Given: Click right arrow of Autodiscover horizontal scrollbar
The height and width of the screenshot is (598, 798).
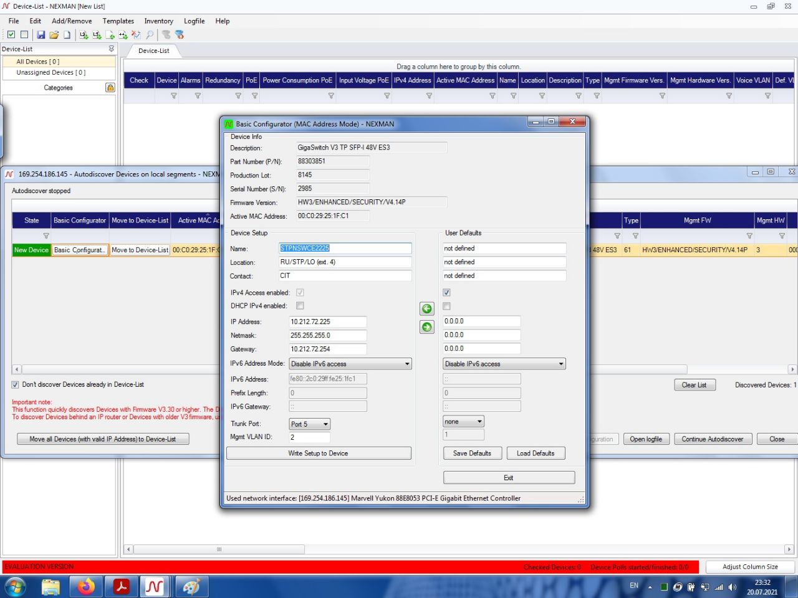Looking at the screenshot, I should (792, 369).
